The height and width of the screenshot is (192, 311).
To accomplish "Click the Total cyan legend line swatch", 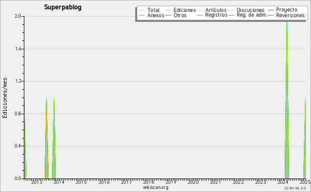I will (142, 10).
